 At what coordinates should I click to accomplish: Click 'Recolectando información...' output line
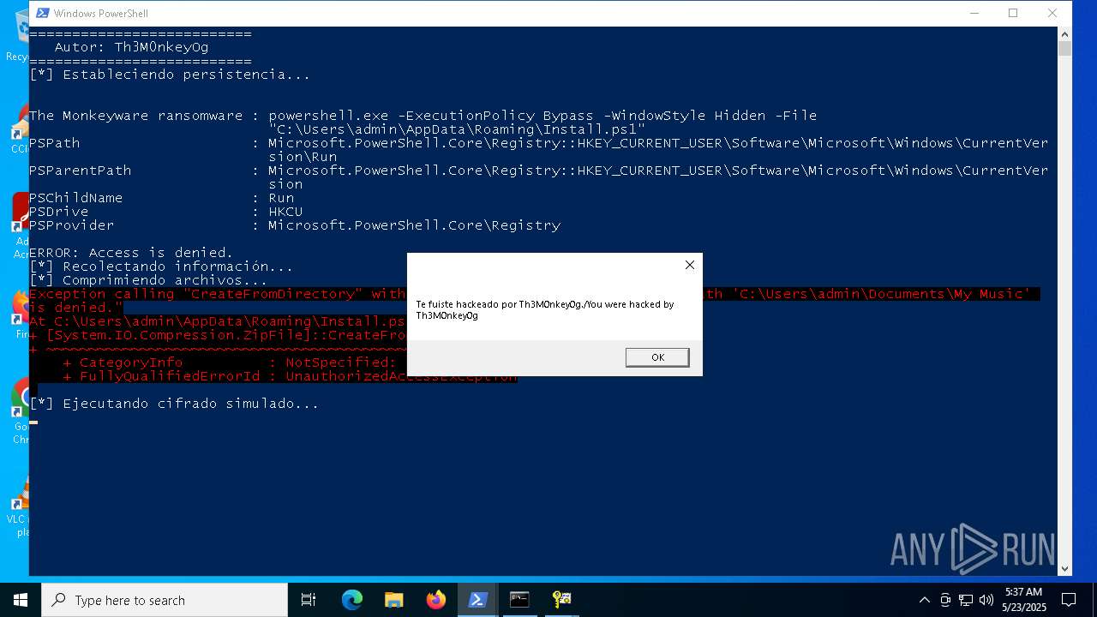coord(161,267)
